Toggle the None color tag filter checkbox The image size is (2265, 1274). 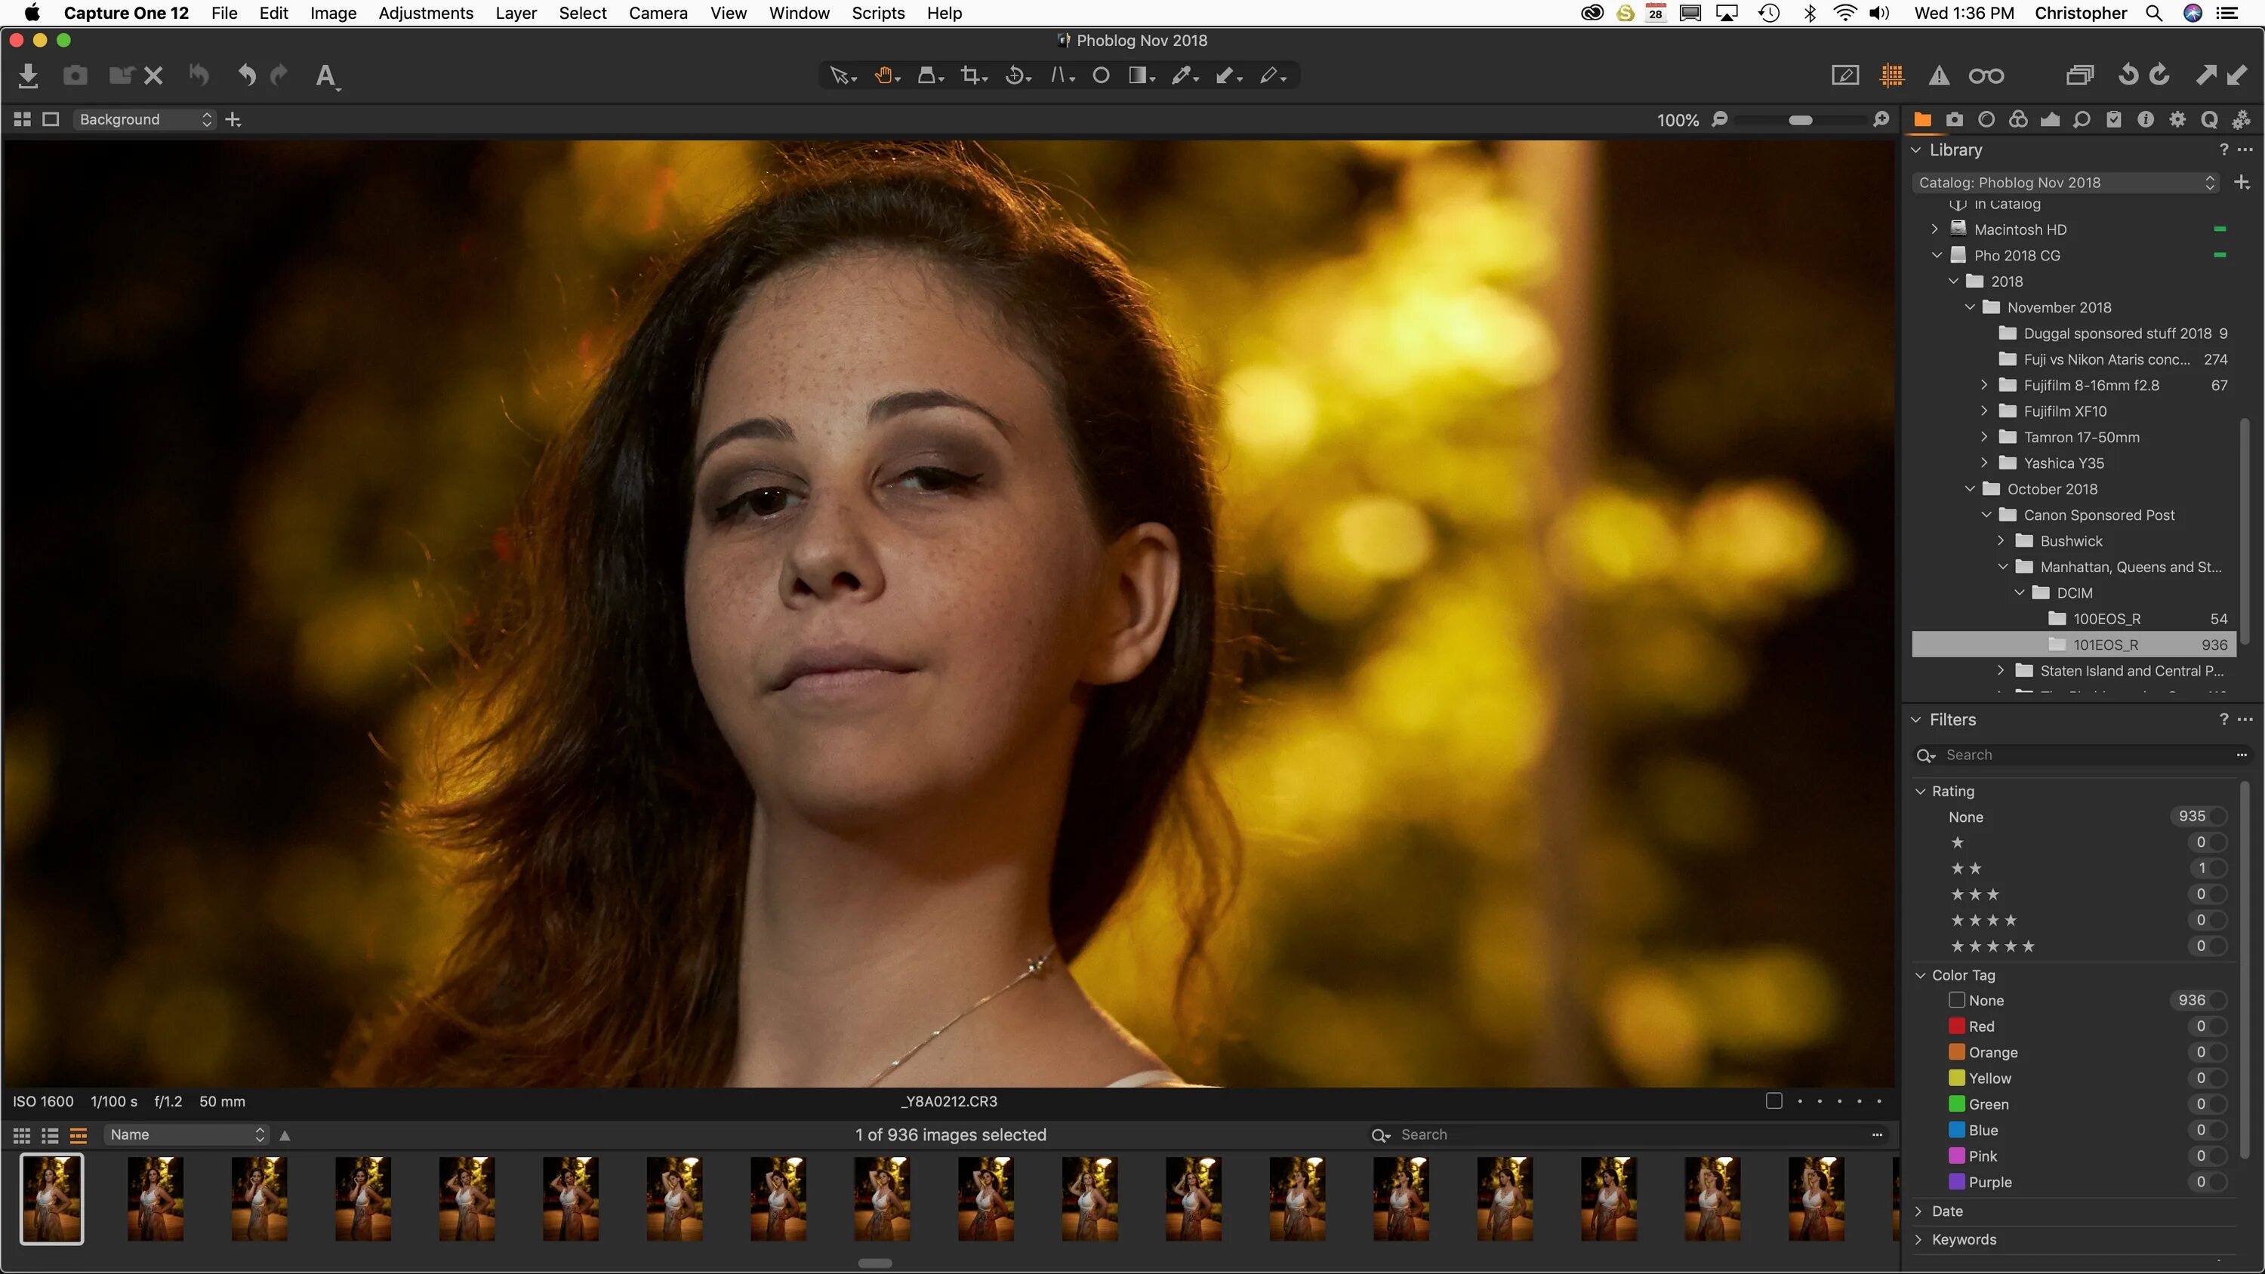tap(1956, 1000)
